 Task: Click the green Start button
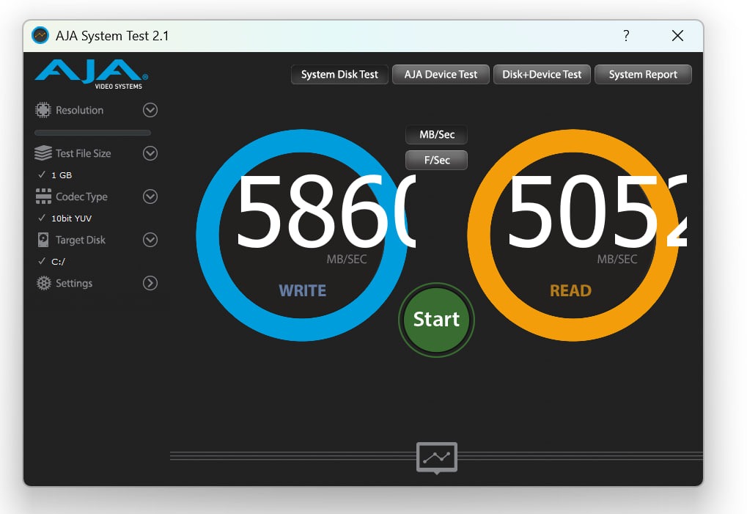[x=436, y=319]
